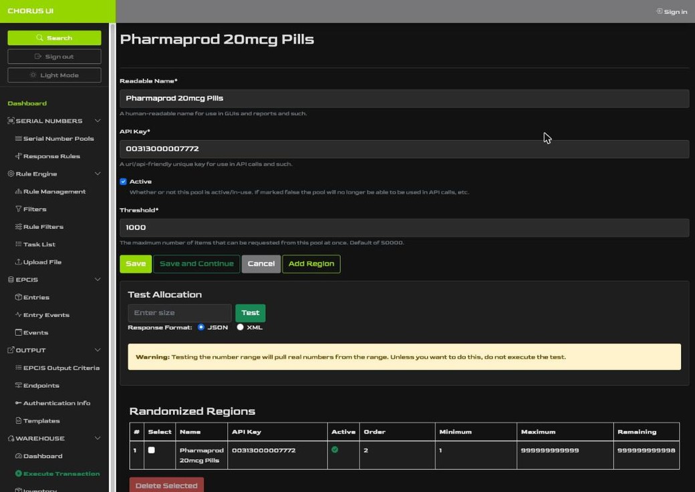Image resolution: width=695 pixels, height=492 pixels.
Task: Click the Authentication Info key icon
Action: (x=18, y=403)
